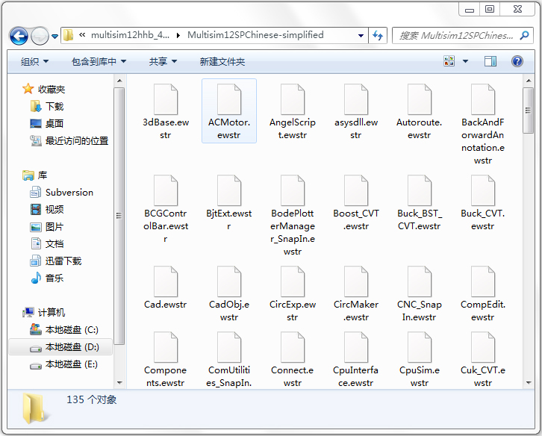Select file Components.ewstr
The width and height of the screenshot is (542, 436).
(166, 359)
